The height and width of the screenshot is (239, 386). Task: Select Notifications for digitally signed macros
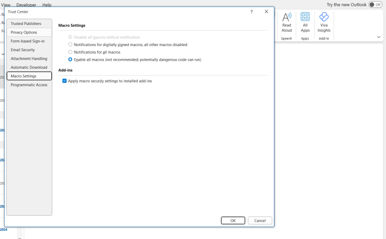(x=70, y=45)
